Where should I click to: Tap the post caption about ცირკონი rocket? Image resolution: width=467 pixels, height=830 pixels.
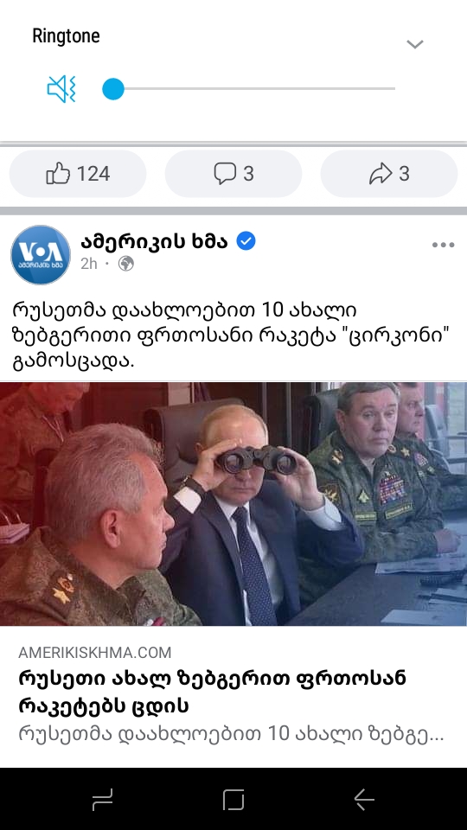coord(231,335)
